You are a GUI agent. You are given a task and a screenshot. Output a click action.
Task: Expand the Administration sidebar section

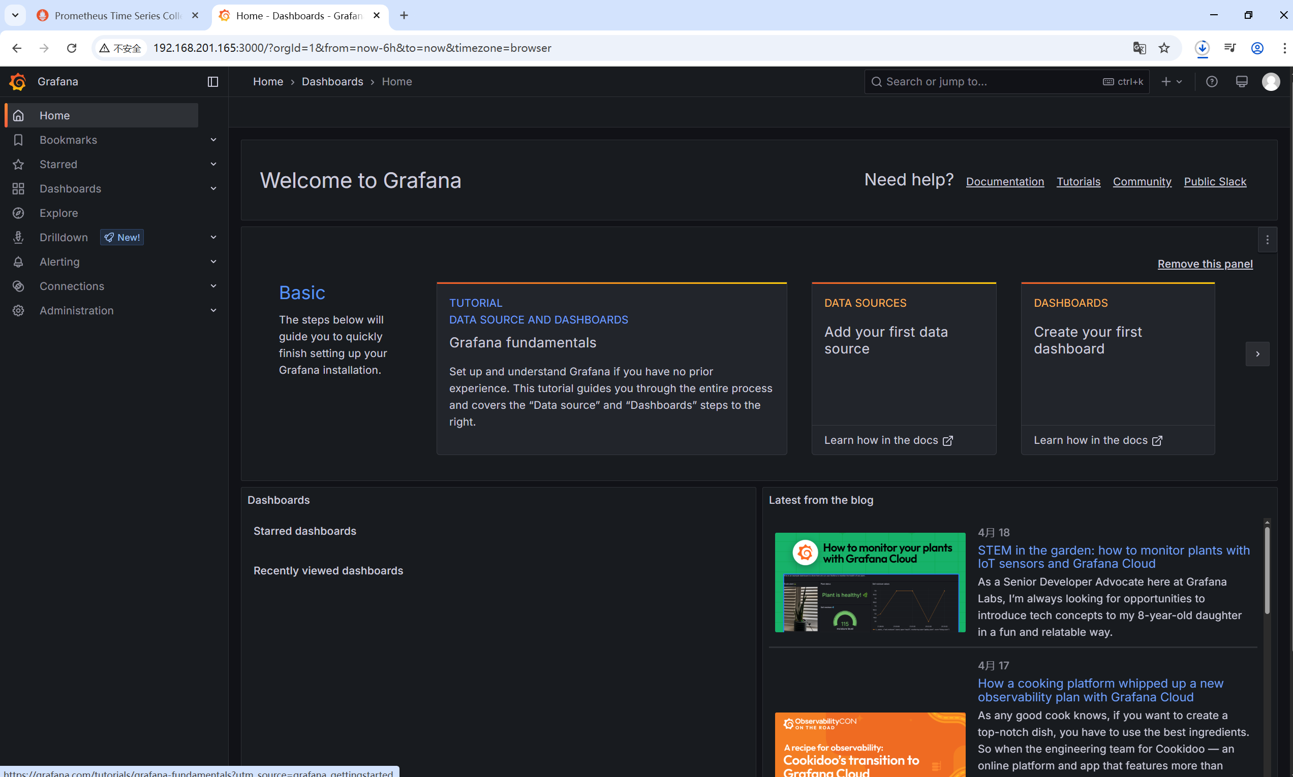tap(213, 310)
